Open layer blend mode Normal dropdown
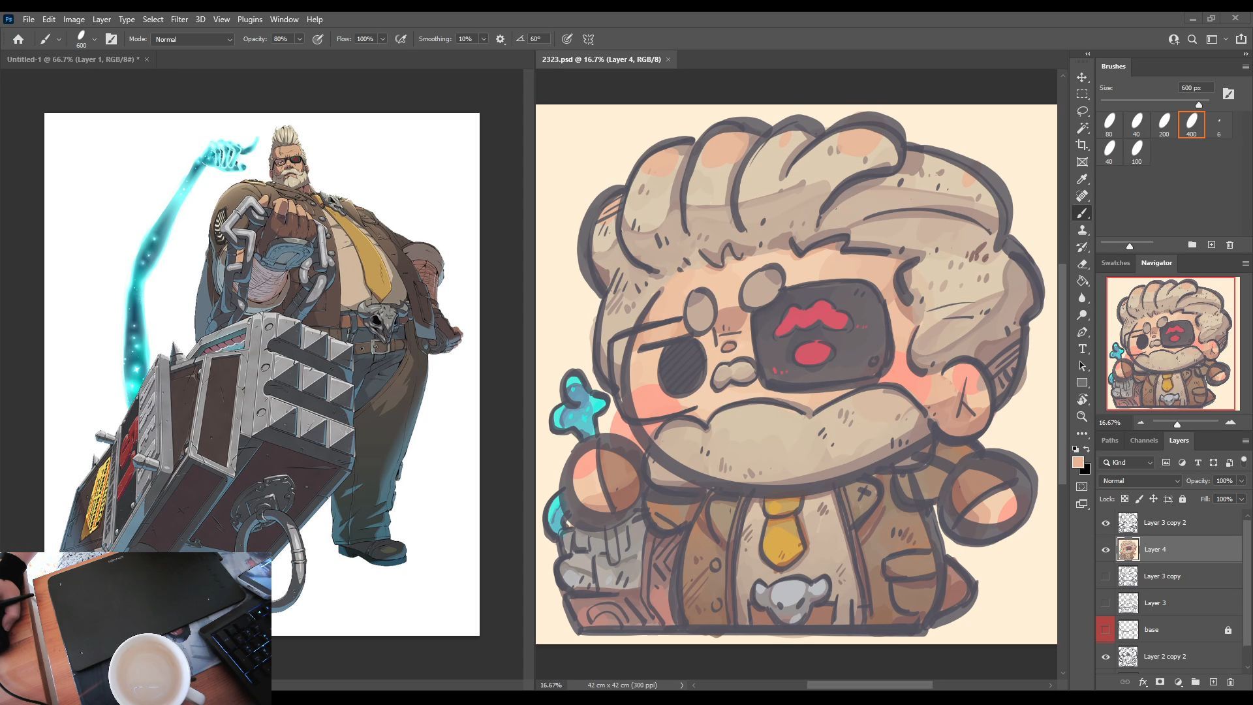 tap(1140, 481)
